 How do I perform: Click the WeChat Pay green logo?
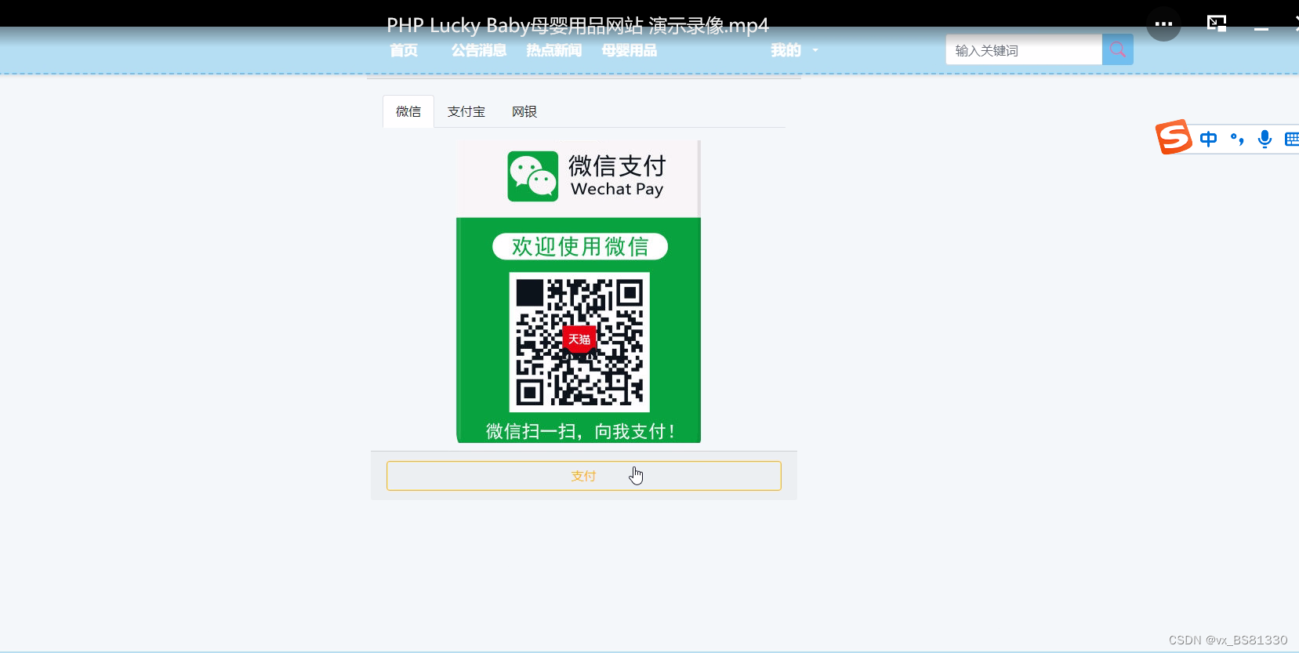click(x=533, y=176)
